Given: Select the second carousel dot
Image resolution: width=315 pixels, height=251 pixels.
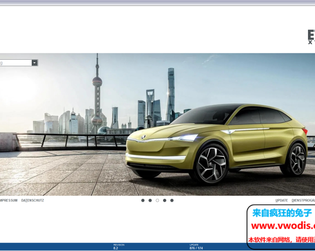Looking at the screenshot, I should [x=150, y=200].
